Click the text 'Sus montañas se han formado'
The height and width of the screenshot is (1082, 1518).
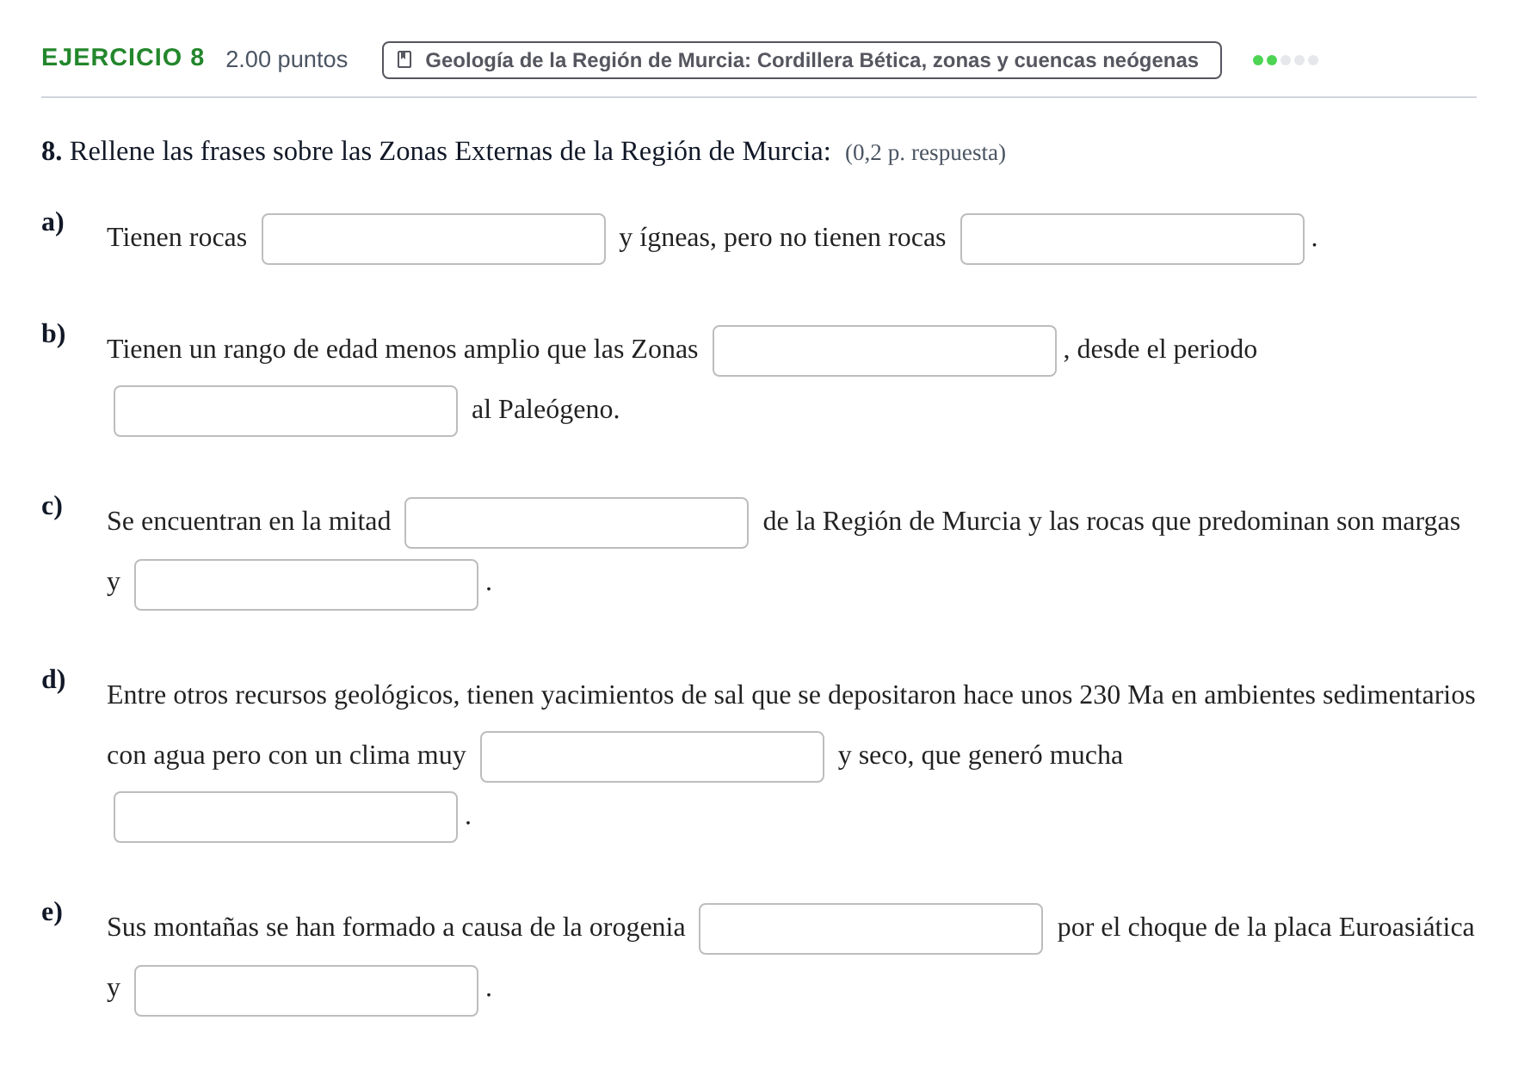(x=271, y=927)
